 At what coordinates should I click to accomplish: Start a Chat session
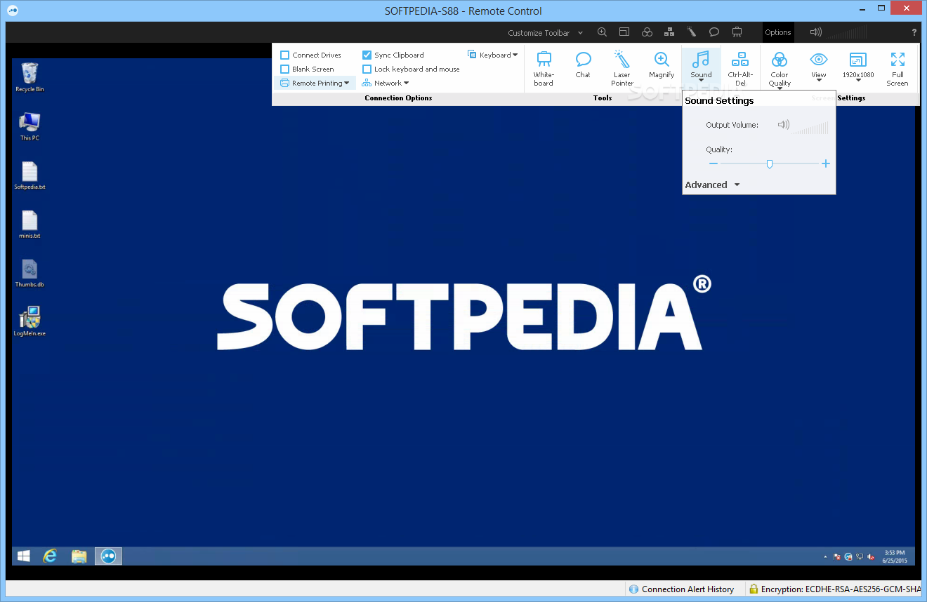click(x=583, y=64)
